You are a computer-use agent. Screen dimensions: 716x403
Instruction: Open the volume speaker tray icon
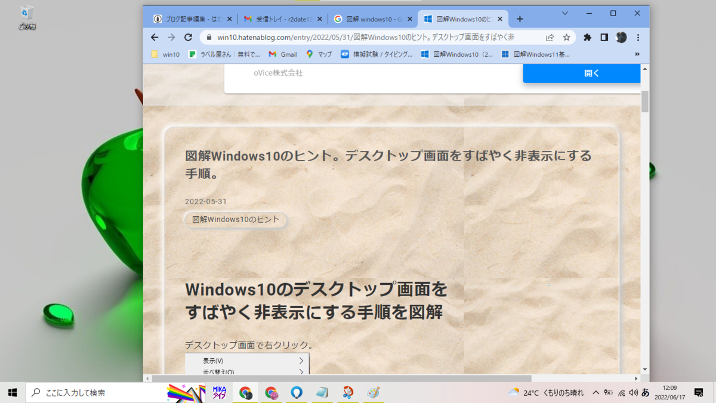pos(633,393)
